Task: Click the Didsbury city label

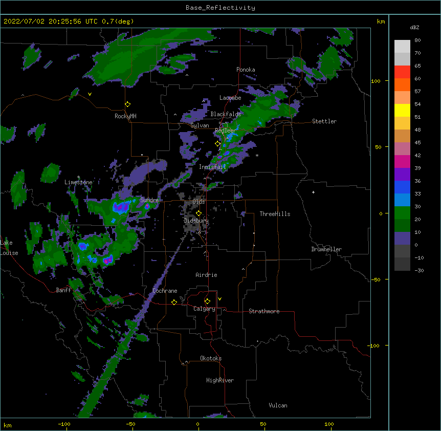Action: click(x=196, y=221)
